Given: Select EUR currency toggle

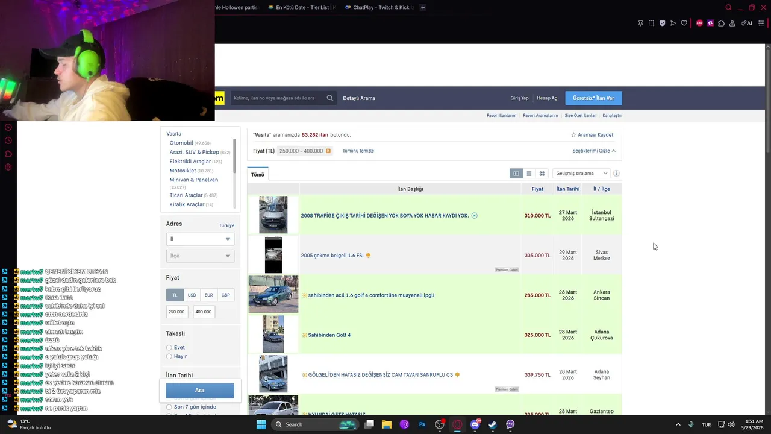Looking at the screenshot, I should pos(208,295).
